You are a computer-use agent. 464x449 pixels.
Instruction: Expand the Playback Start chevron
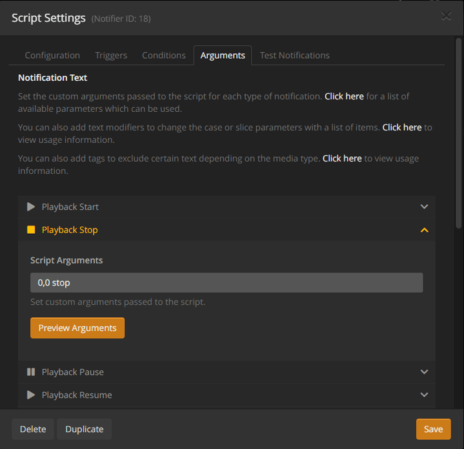[x=424, y=207]
